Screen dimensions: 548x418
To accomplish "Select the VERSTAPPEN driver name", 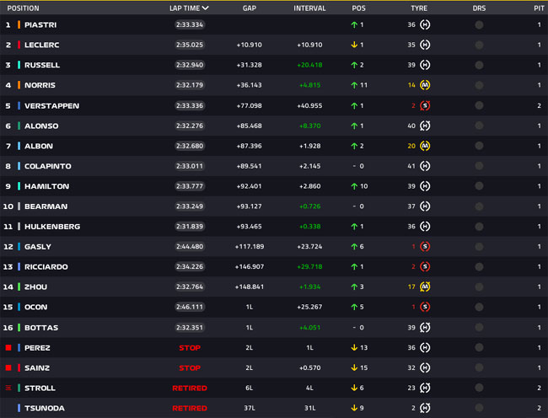I will tap(51, 106).
